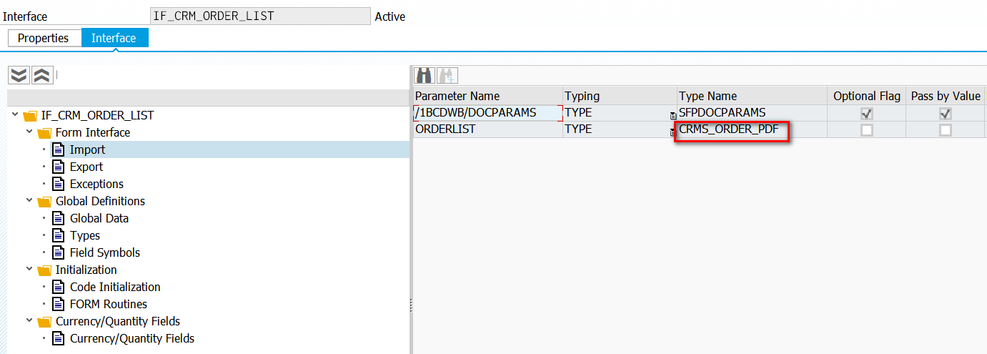Click the Find binoculars icon
Screen dimensions: 987x354
coord(425,75)
